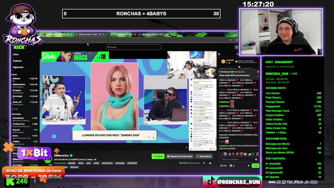Open the Kick logo home link
Screen dimensions: 334x188
pos(19,47)
